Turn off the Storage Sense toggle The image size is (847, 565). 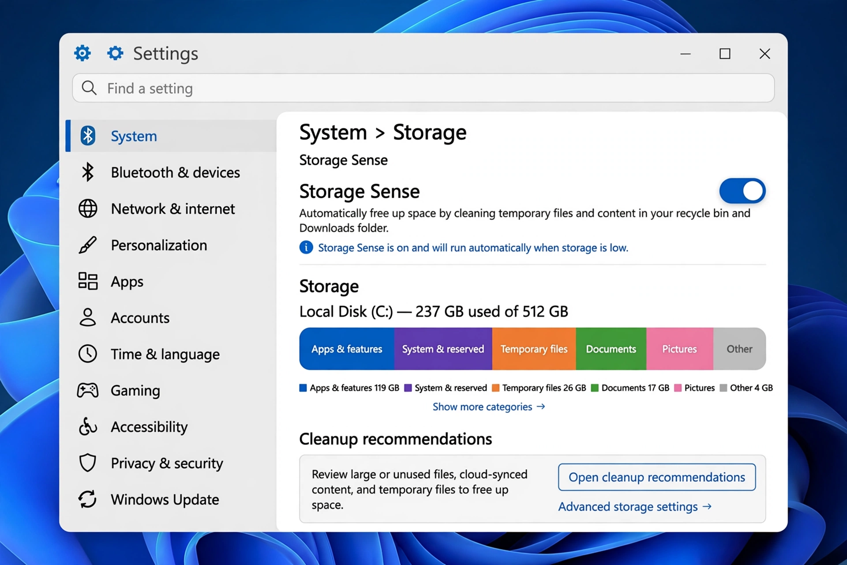(742, 191)
